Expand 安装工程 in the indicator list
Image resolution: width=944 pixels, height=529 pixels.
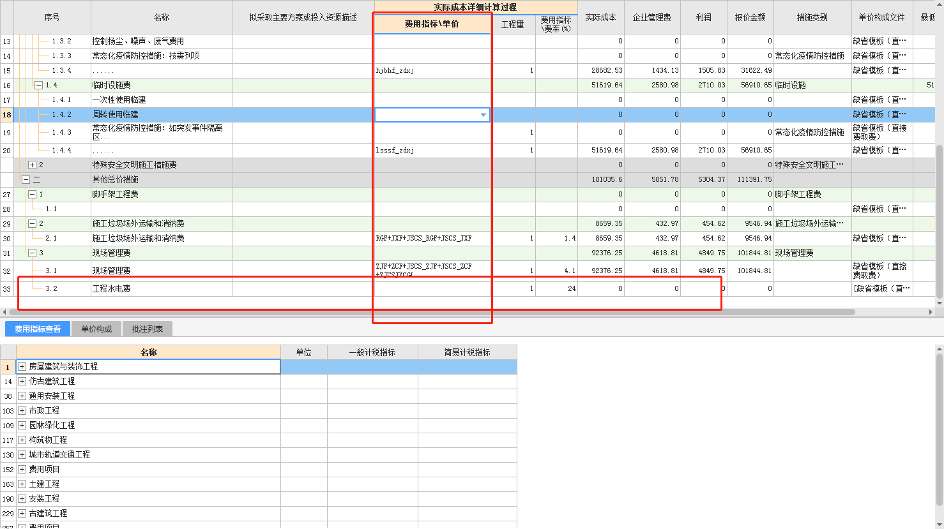tap(22, 499)
